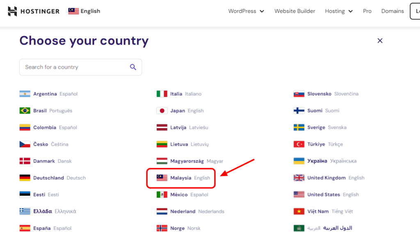Screen dimensions: 420x232
Task: Open the language selector showing English
Action: [84, 11]
